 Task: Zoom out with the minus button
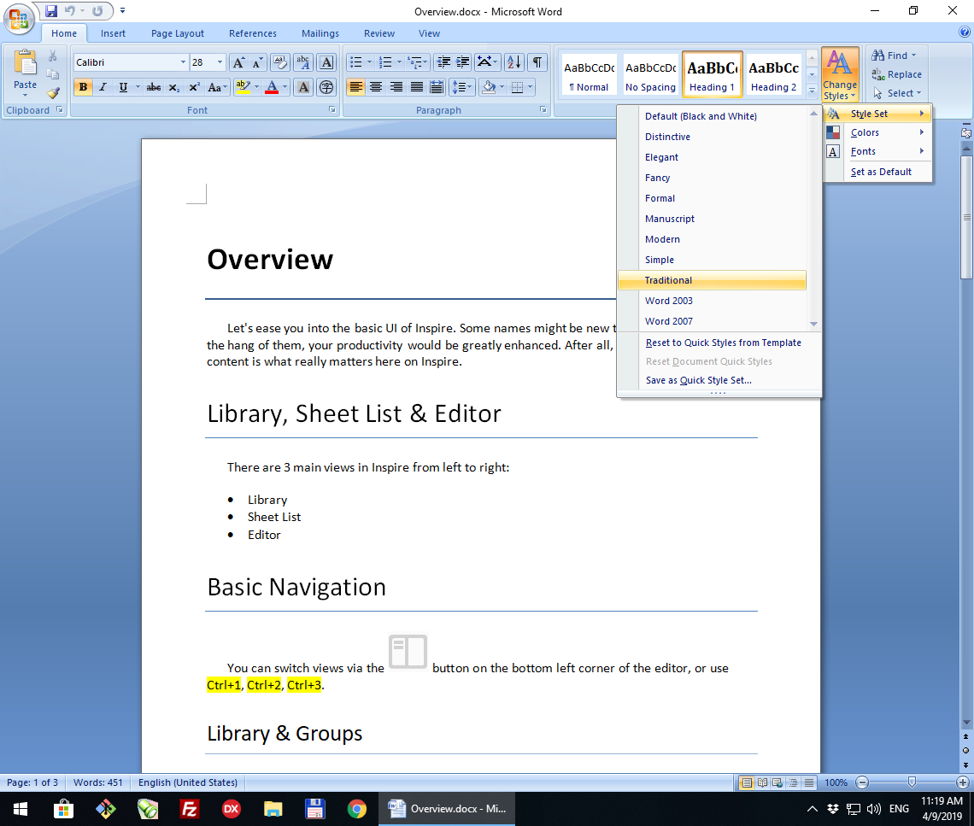(861, 782)
